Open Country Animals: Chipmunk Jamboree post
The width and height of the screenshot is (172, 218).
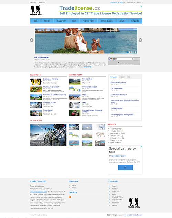[92, 111]
